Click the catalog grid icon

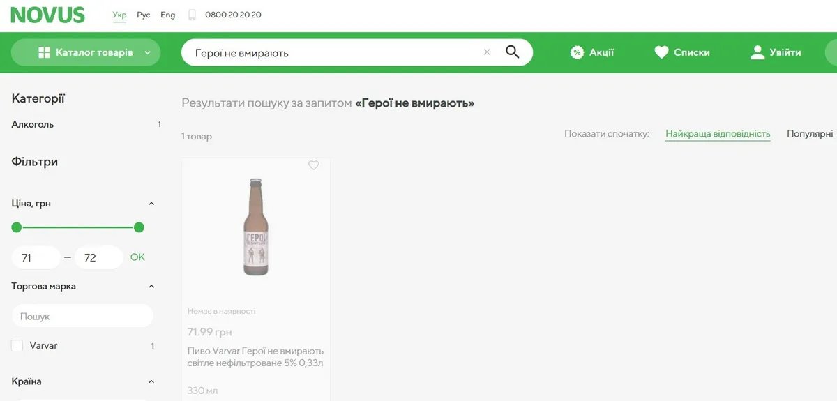44,52
